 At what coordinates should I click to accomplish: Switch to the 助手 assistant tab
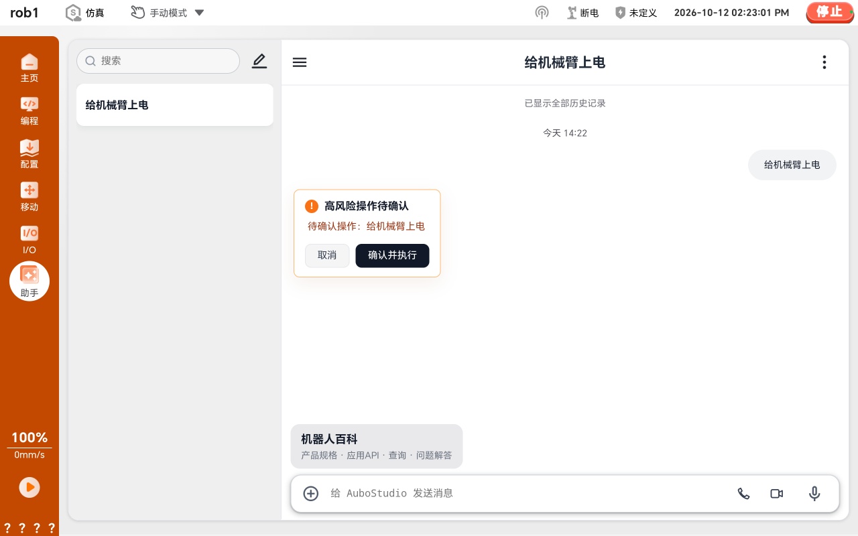click(29, 281)
